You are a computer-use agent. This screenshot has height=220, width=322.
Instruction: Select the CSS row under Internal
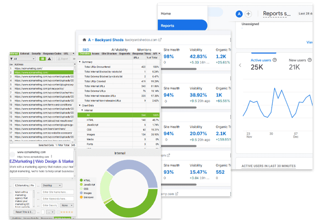point(119,130)
